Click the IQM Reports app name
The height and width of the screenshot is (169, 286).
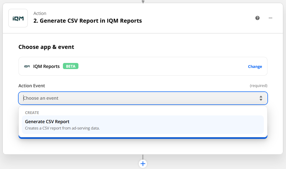tap(46, 66)
